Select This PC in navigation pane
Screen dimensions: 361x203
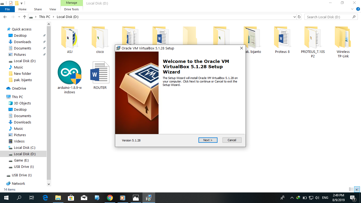pos(17,97)
